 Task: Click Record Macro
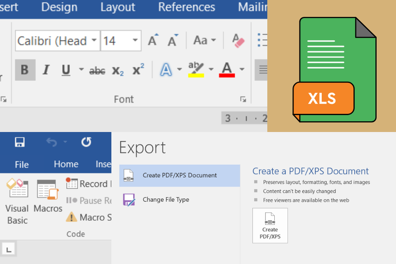(x=89, y=184)
